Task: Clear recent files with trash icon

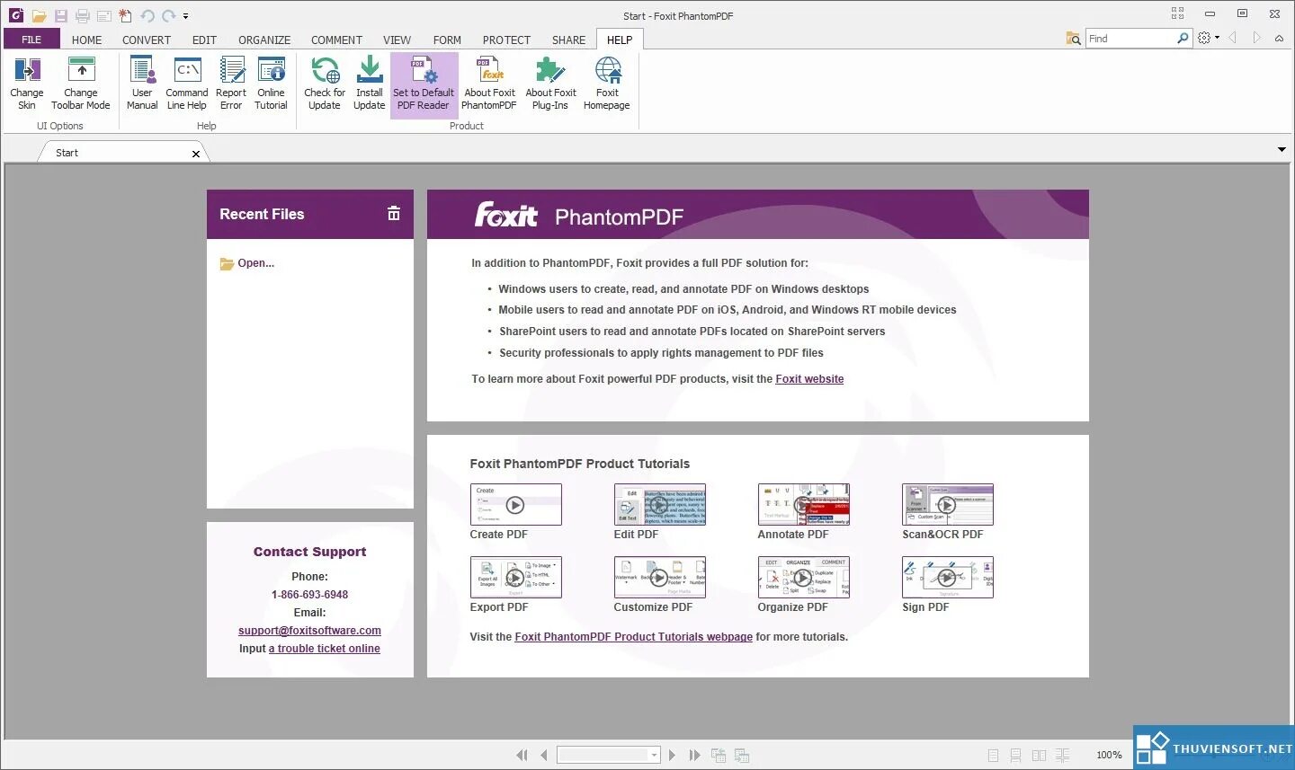Action: [393, 213]
